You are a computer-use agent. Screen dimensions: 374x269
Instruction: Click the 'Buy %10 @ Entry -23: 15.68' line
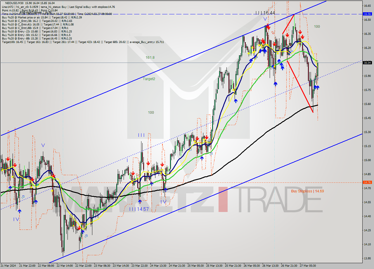click(x=37, y=31)
